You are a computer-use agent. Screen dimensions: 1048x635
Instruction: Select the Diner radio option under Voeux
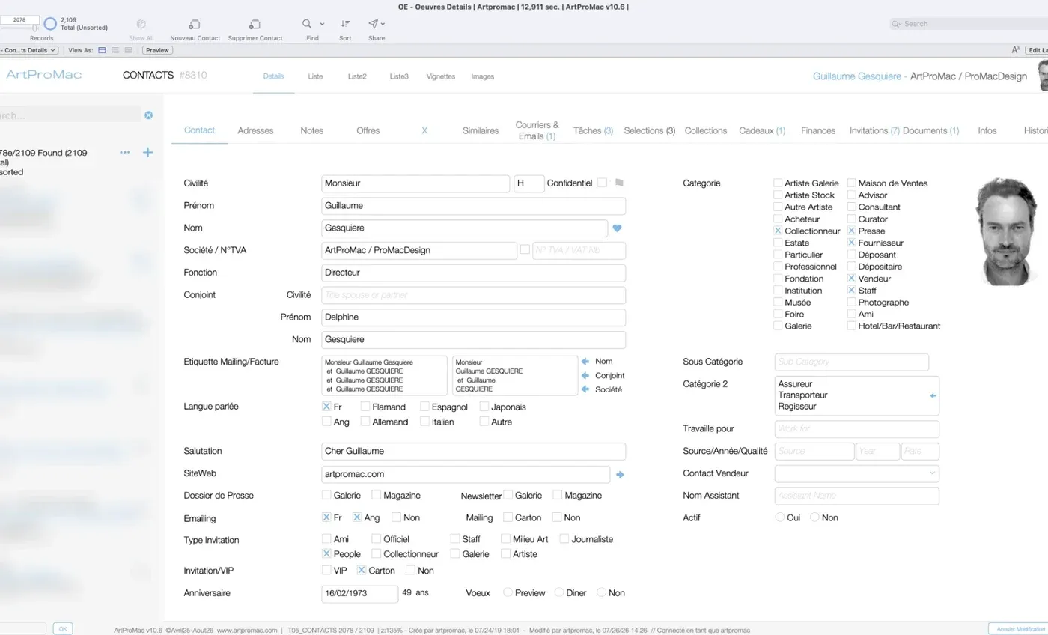tap(558, 592)
